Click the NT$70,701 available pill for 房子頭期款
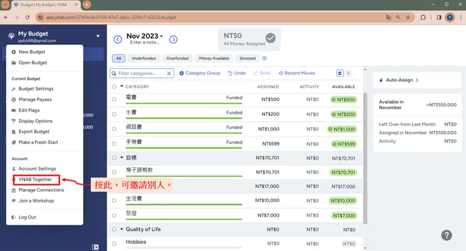The image size is (466, 251). (343, 172)
